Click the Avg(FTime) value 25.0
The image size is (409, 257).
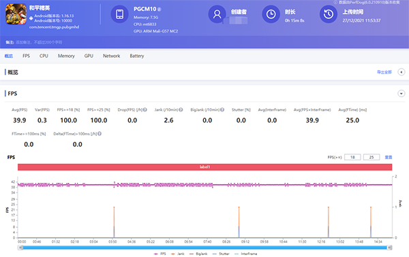click(x=352, y=120)
